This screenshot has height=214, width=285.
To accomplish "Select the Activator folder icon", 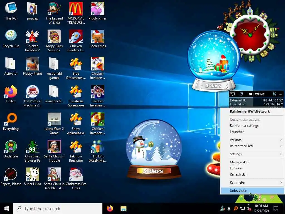I will pos(11,66).
